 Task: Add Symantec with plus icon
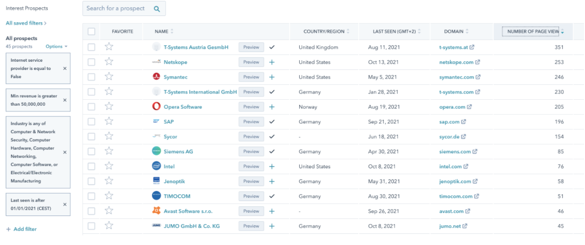click(x=272, y=77)
